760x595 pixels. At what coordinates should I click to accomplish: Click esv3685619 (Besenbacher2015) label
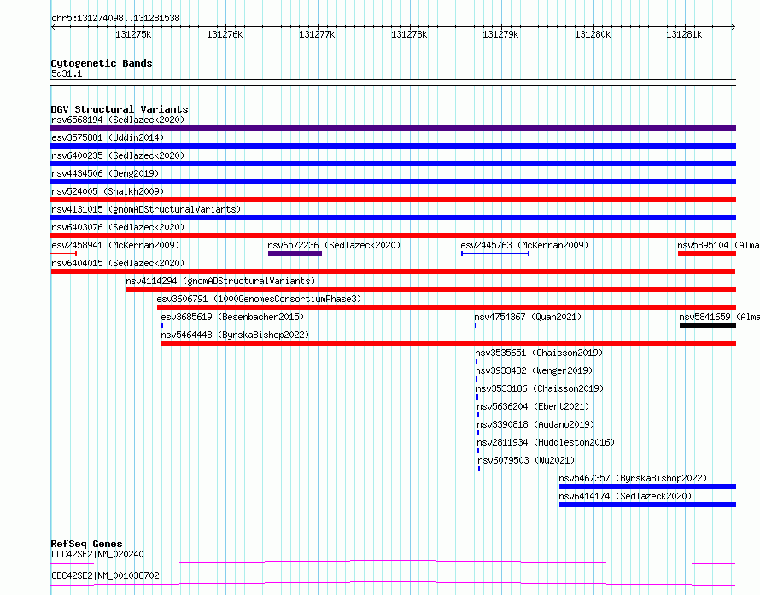click(232, 317)
